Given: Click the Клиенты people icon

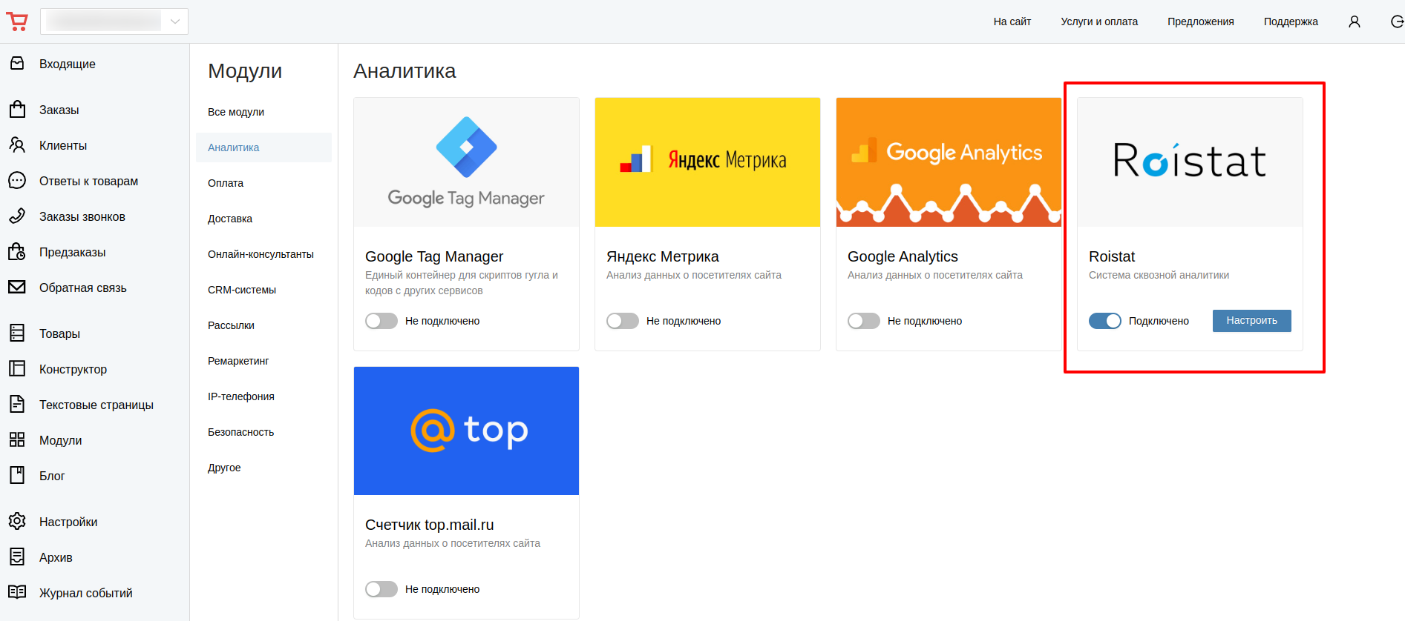Looking at the screenshot, I should tap(17, 145).
